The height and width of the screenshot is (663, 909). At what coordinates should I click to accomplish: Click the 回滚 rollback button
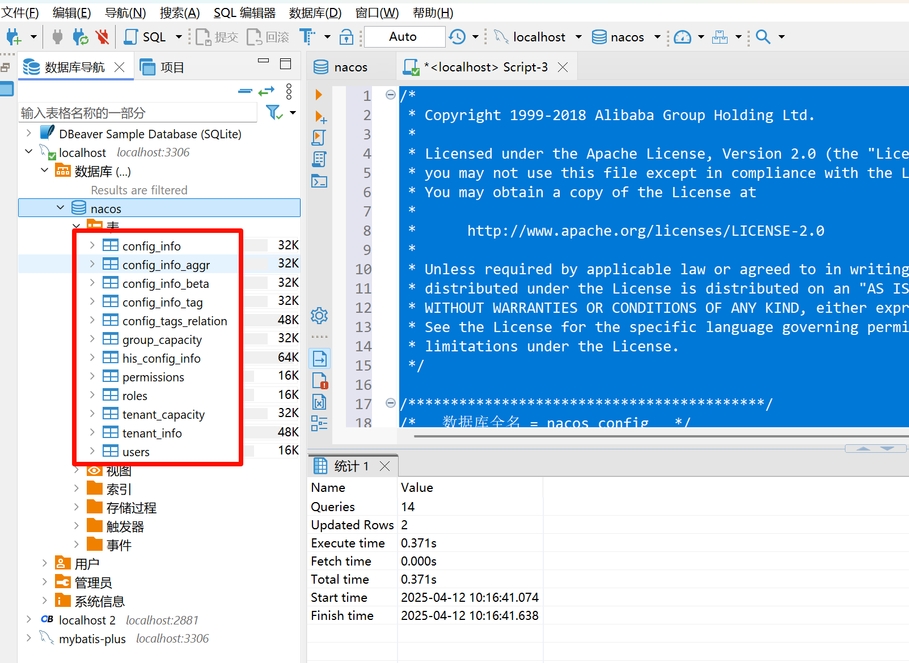(267, 36)
